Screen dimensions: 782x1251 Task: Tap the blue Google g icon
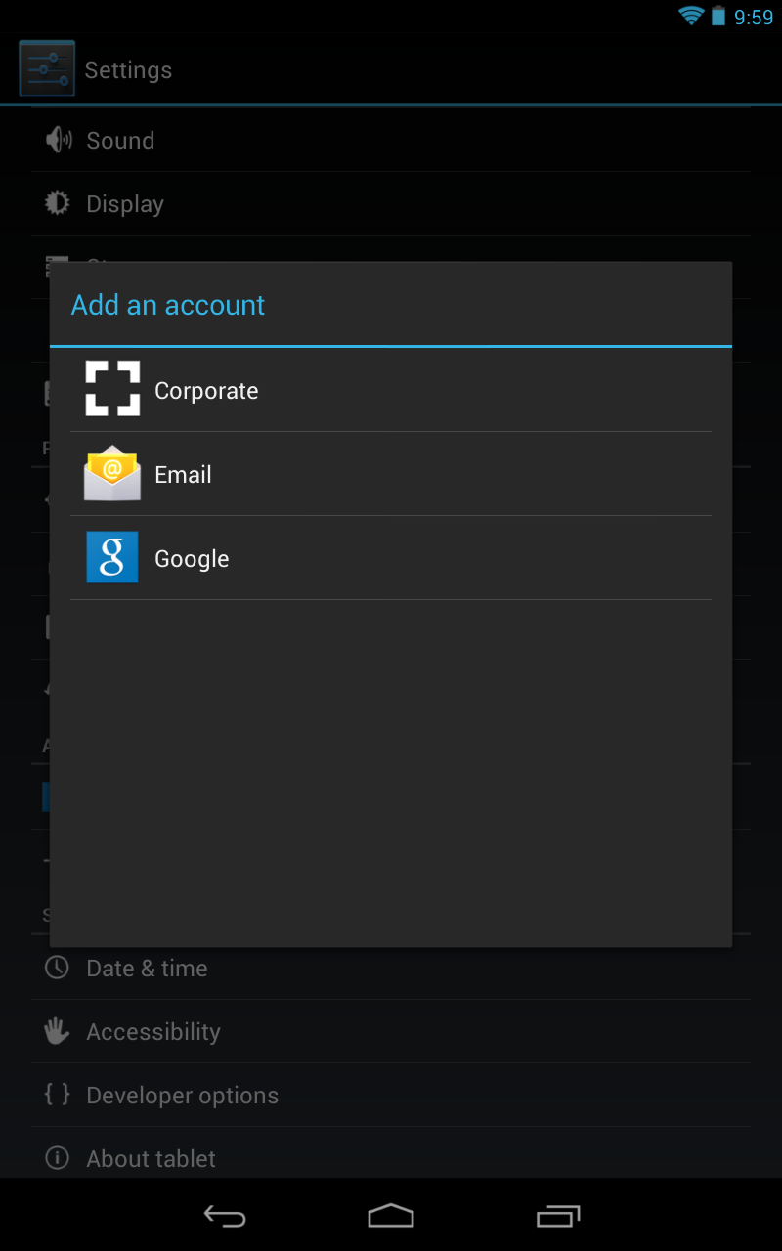[112, 557]
